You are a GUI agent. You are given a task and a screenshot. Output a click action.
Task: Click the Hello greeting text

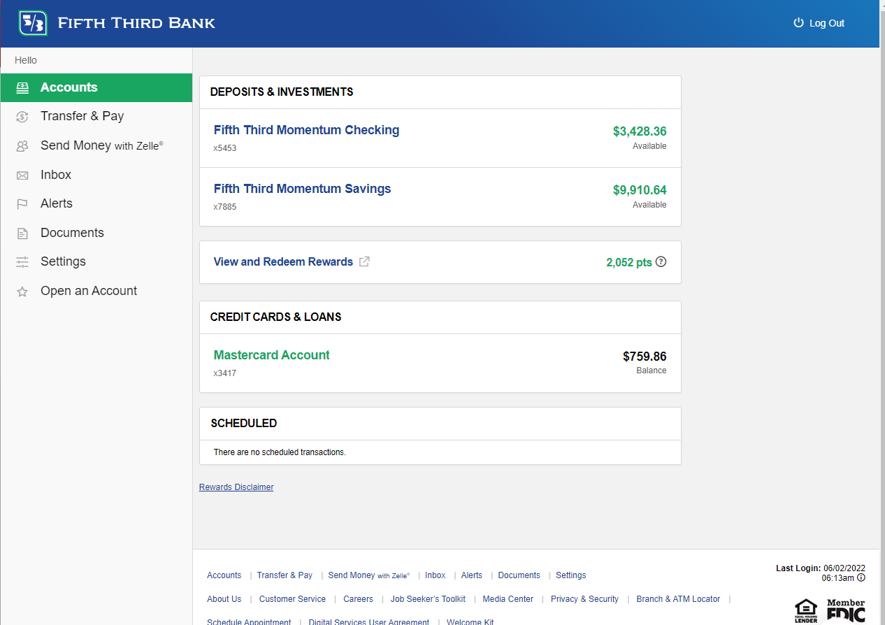[x=26, y=60]
